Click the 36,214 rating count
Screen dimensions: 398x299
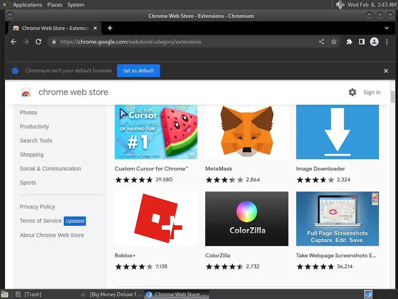pyautogui.click(x=344, y=266)
